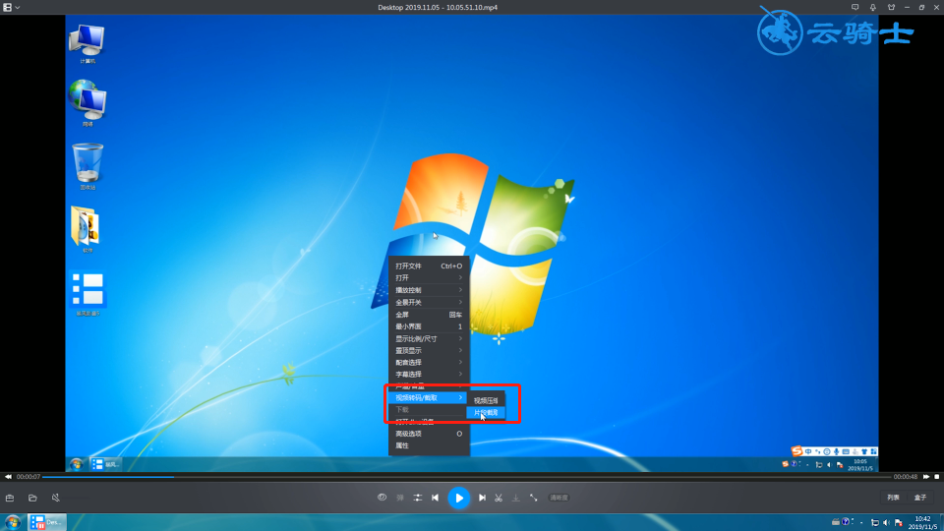The height and width of the screenshot is (531, 944).
Task: Expand the main menu dropdown arrow
Action: (x=18, y=8)
